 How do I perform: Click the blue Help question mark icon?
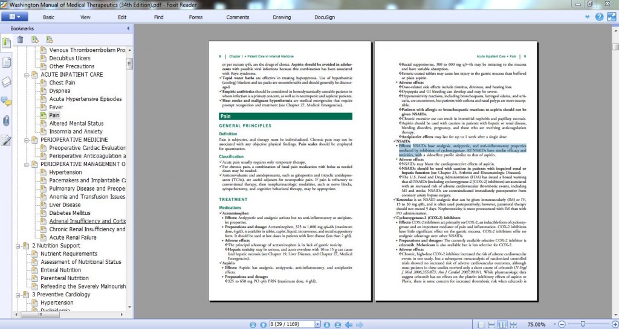coord(599,17)
